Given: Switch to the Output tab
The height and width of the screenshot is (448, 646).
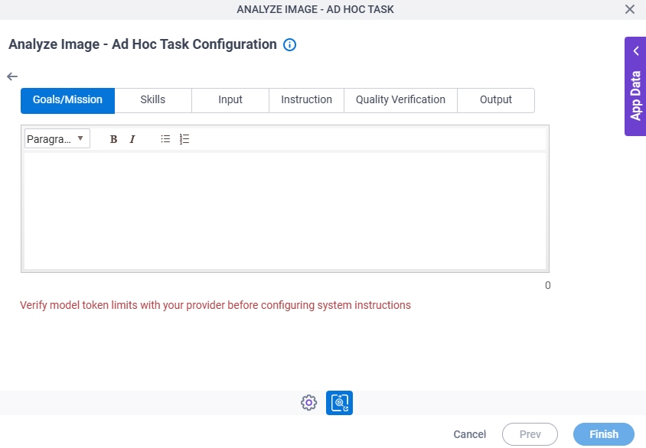Looking at the screenshot, I should pos(496,100).
